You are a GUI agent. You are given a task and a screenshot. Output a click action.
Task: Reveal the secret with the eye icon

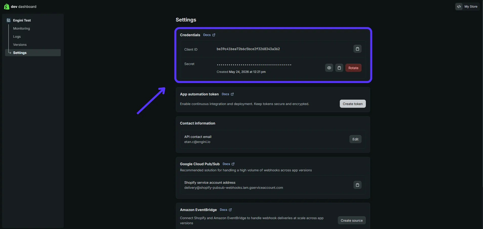(329, 68)
